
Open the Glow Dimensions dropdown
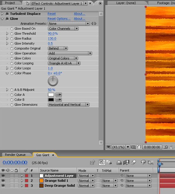(69, 105)
